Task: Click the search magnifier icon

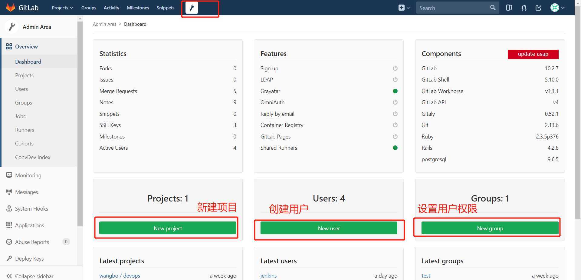Action: click(x=493, y=8)
